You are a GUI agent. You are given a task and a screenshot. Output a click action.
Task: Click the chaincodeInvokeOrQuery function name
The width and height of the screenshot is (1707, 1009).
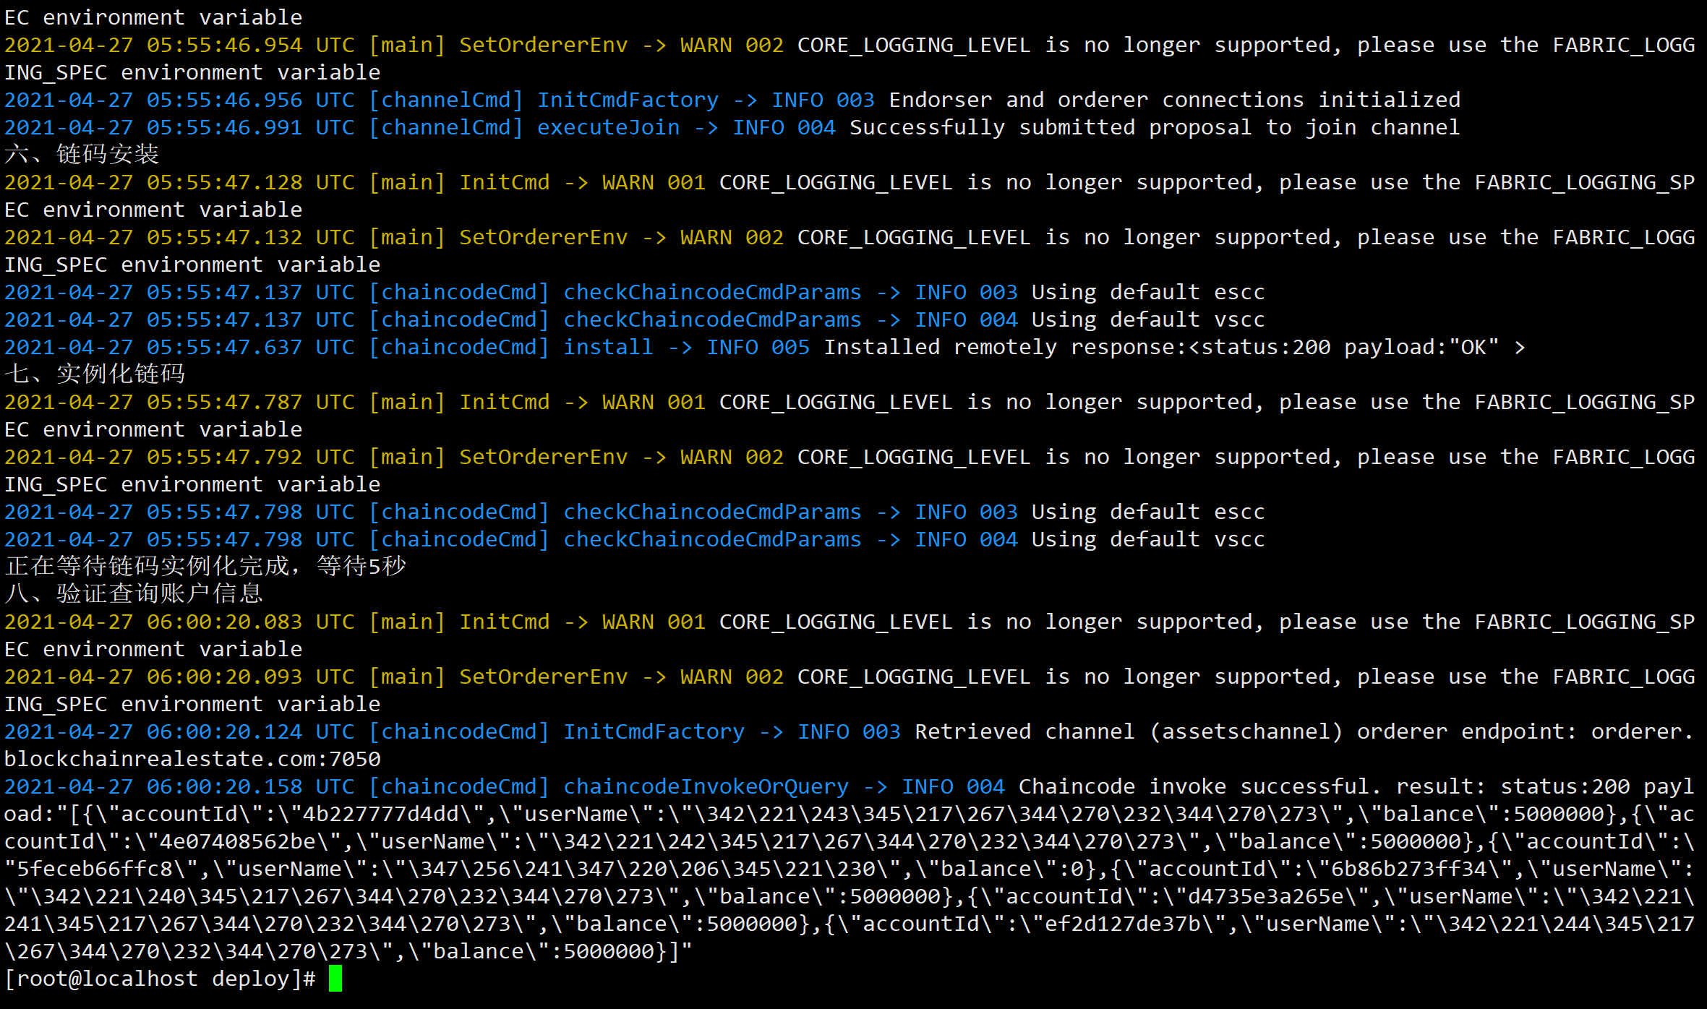(x=706, y=786)
